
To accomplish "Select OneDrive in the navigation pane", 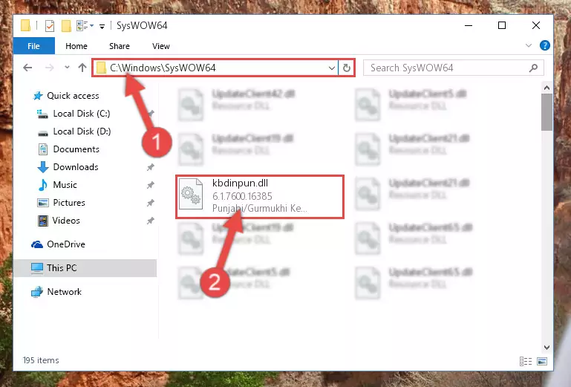I will (x=66, y=244).
